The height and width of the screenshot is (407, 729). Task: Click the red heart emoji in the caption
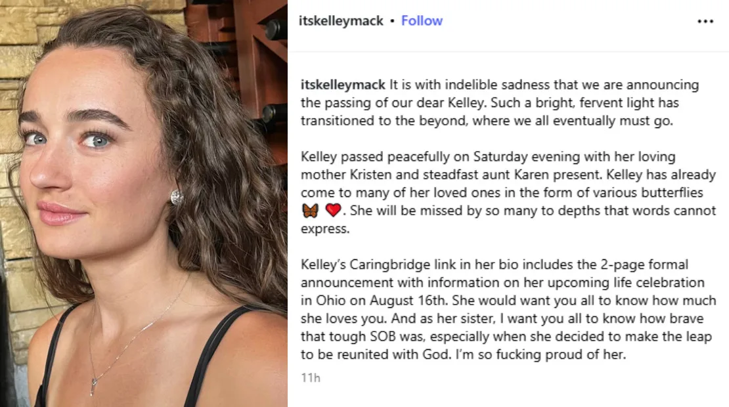tap(334, 211)
